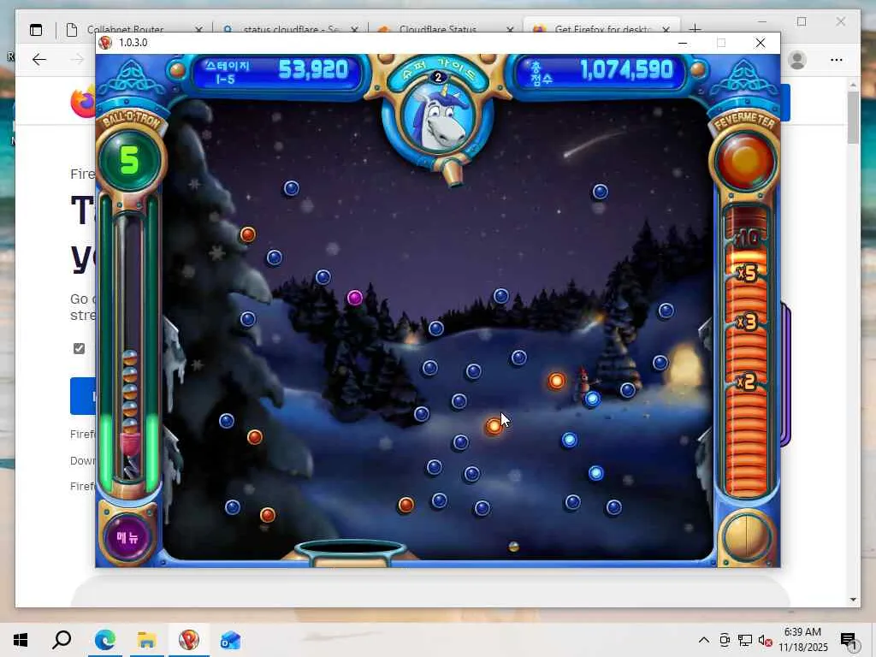Open the notification center icon
The width and height of the screenshot is (876, 657).
[848, 640]
